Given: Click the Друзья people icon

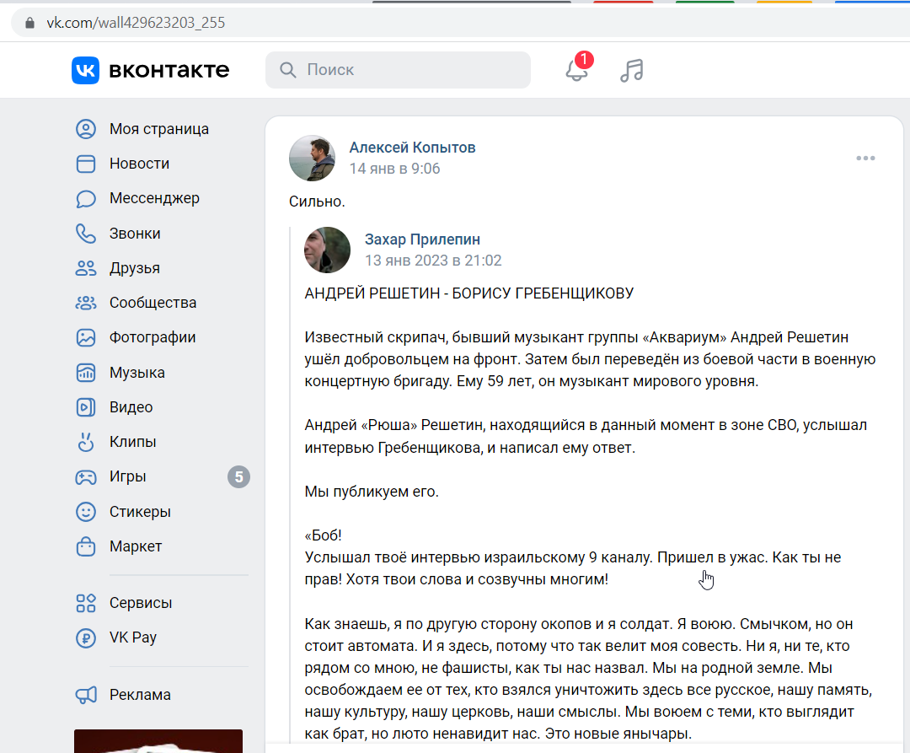Looking at the screenshot, I should tap(86, 268).
